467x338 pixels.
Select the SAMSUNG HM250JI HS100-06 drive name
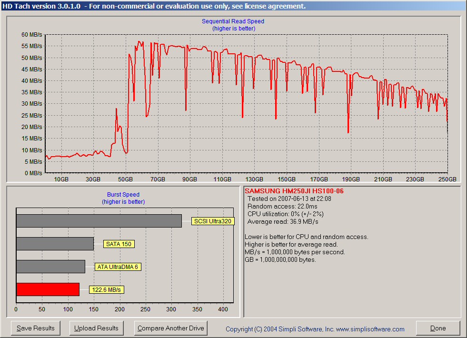click(294, 191)
